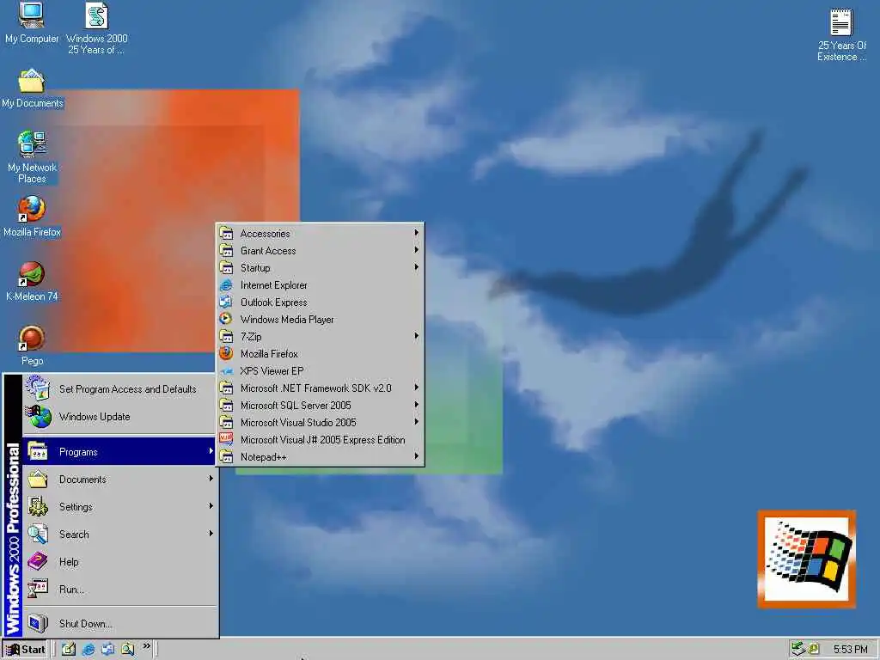The height and width of the screenshot is (660, 880).
Task: Click the Run icon in Start menu
Action: coord(38,589)
